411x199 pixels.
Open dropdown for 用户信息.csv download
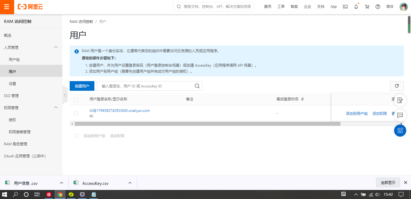coord(62,183)
